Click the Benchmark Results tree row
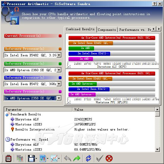The image size is (164, 164). click(x=26, y=114)
